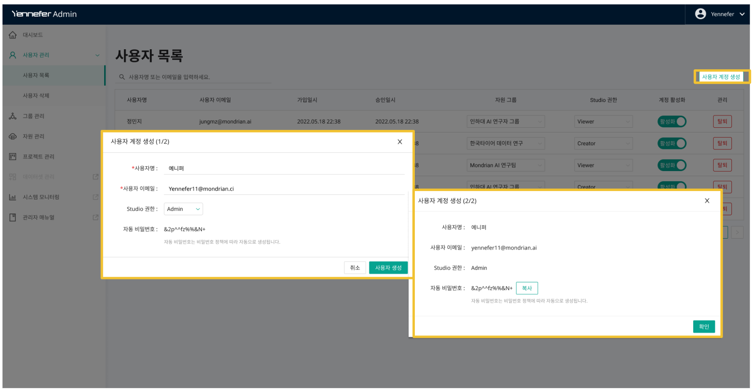
Task: Click the admin manual book icon
Action: click(x=13, y=217)
